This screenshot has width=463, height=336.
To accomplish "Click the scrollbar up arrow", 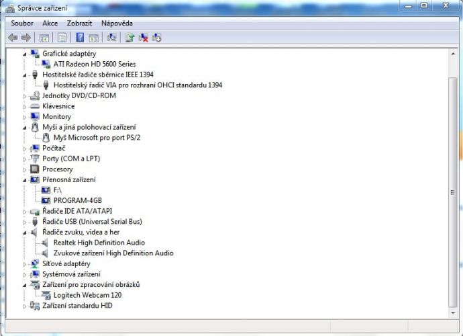I will pyautogui.click(x=453, y=54).
